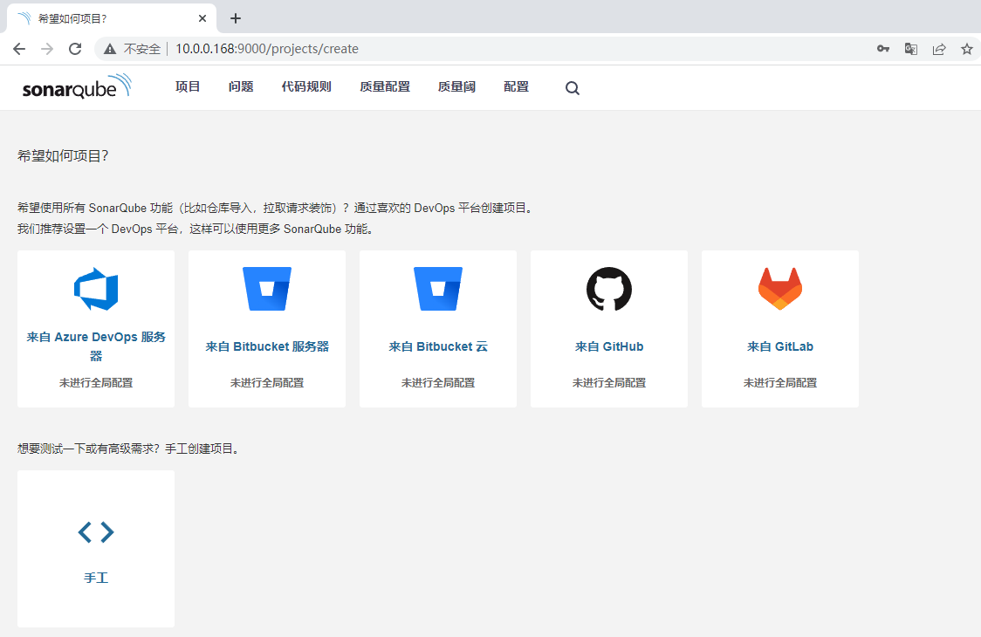Click the Bitbucket 云 logo icon
The width and height of the screenshot is (981, 637).
(438, 289)
